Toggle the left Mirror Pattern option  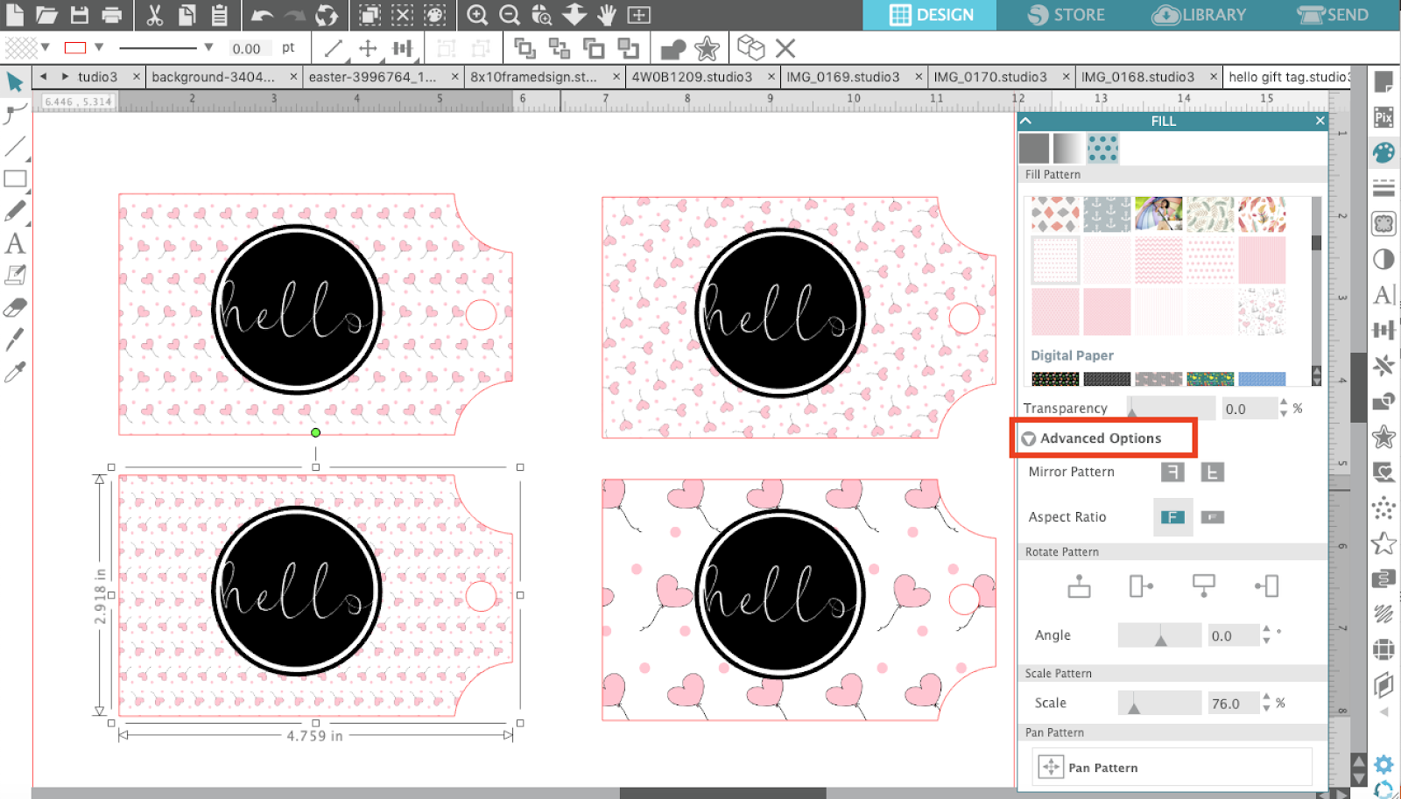1172,472
